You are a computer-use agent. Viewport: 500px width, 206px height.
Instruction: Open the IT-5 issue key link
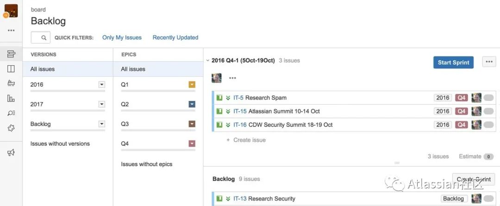pyautogui.click(x=238, y=98)
